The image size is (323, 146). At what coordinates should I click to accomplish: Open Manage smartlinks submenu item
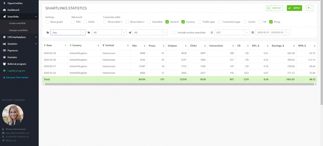point(18,30)
